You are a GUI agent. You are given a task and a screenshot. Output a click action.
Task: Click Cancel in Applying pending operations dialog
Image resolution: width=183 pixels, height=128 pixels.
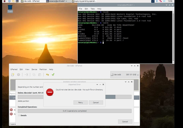(x=125, y=122)
